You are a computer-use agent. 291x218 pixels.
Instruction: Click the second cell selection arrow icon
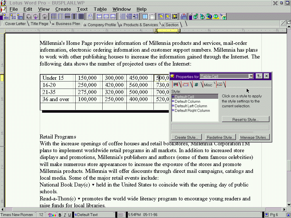click(168, 17)
